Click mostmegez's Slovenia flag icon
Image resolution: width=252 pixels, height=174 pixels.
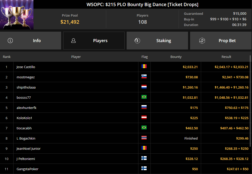pyautogui.click(x=144, y=77)
